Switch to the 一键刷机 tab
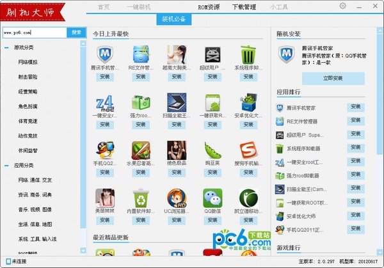384x268 pixels. point(139,7)
